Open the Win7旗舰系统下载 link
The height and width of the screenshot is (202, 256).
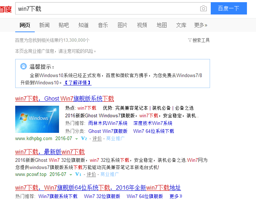pos(58,196)
